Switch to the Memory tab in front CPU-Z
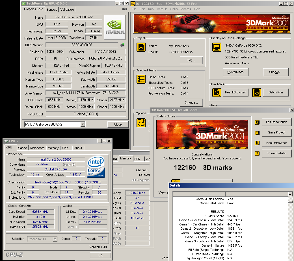The image size is (294, 261). click(x=53, y=148)
